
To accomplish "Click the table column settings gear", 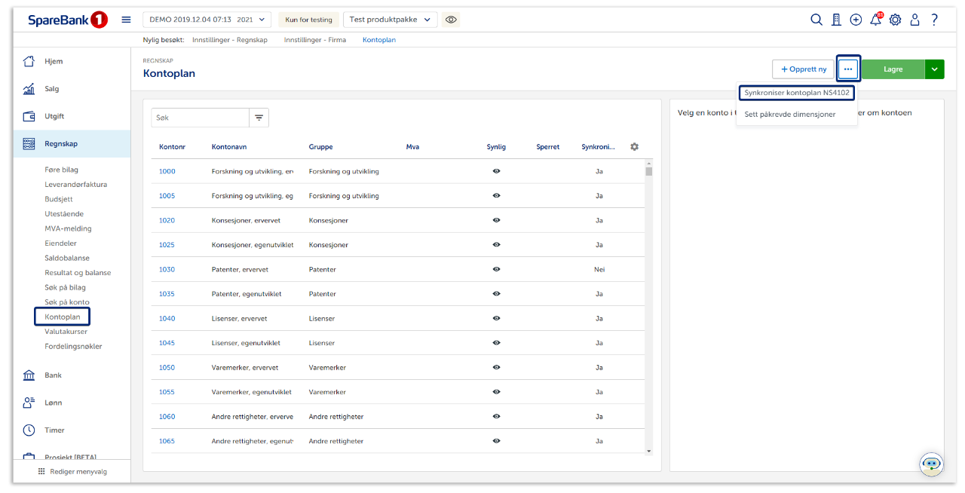I will pos(634,147).
